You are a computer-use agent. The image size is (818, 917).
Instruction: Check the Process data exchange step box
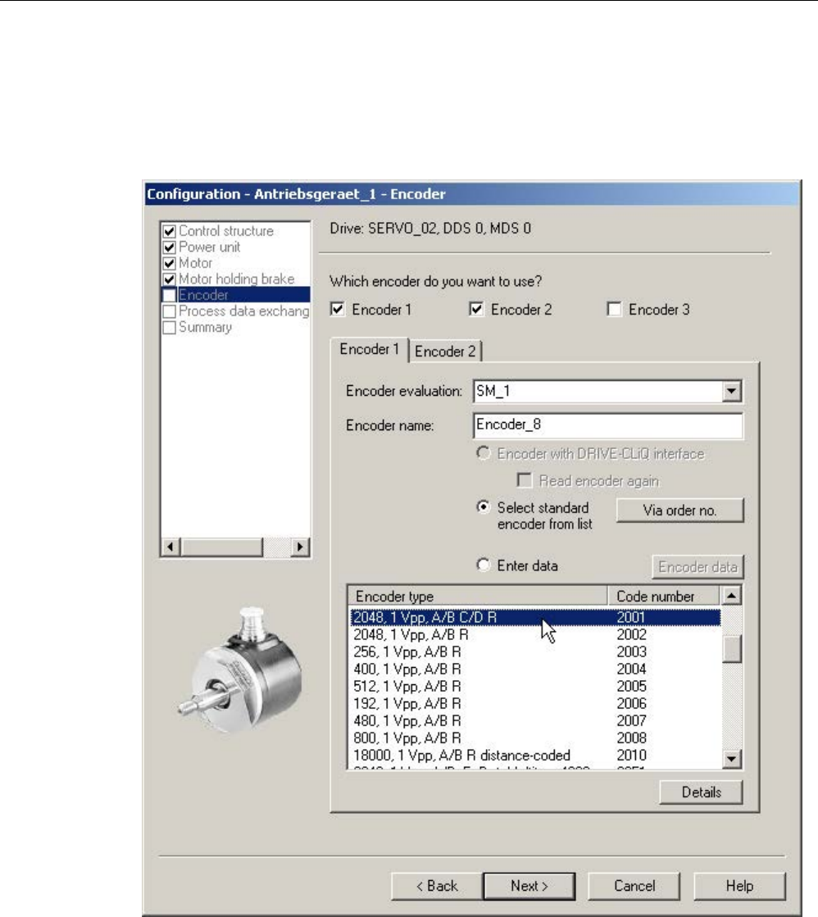tap(169, 311)
